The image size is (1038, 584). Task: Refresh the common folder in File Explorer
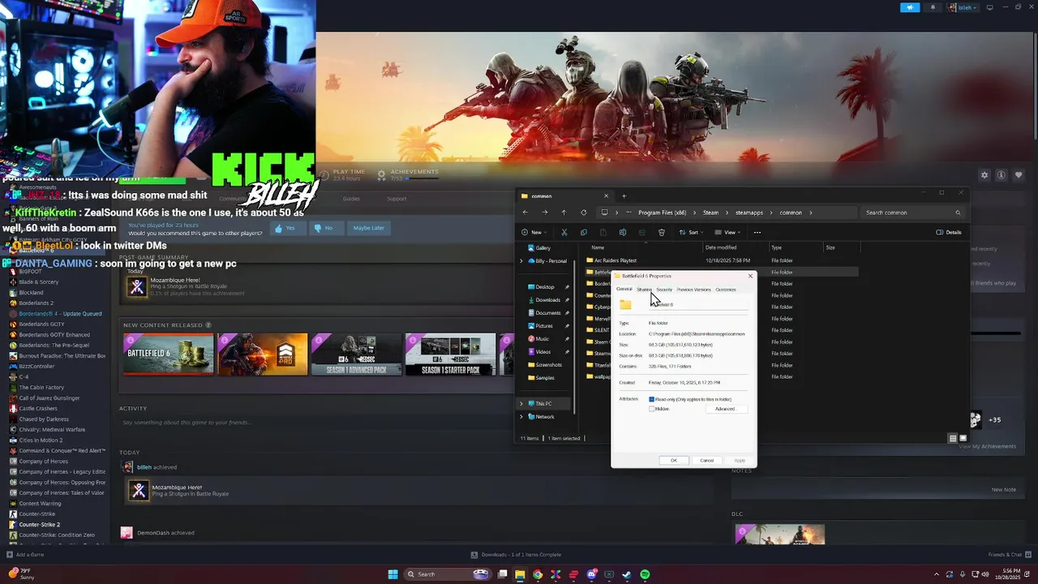click(583, 213)
